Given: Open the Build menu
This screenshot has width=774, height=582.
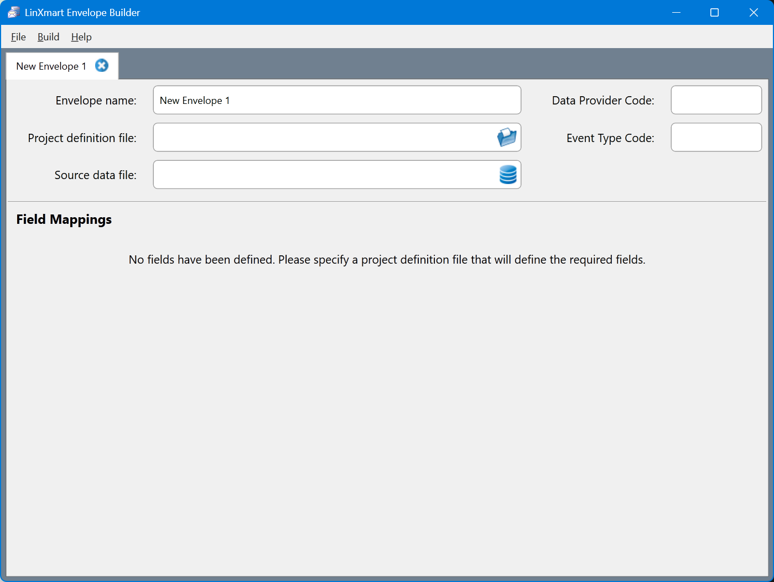Looking at the screenshot, I should pyautogui.click(x=48, y=37).
